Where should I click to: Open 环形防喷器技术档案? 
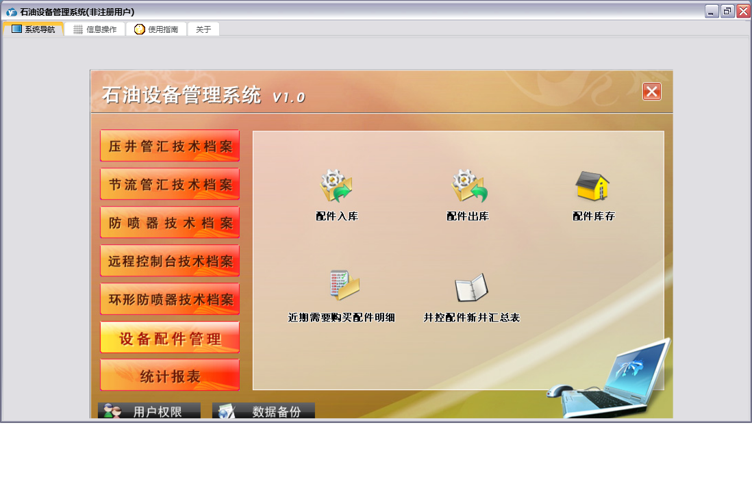[170, 299]
